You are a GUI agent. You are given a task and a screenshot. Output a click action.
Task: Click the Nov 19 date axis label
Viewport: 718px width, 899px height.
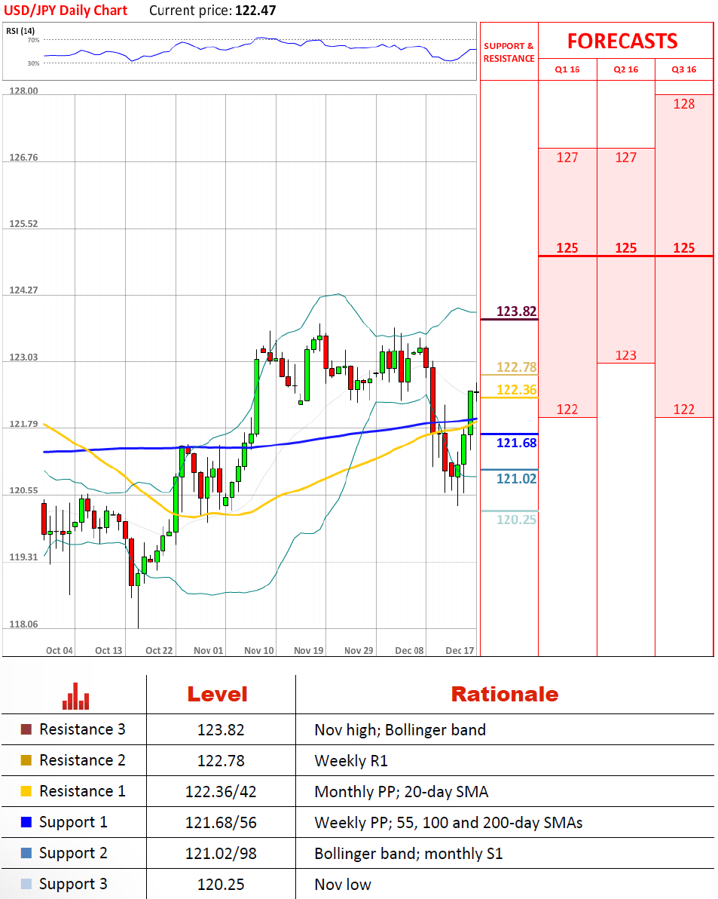309,651
